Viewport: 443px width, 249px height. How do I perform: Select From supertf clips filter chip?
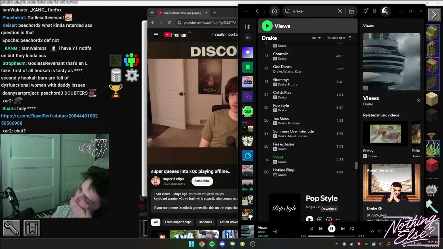coord(178,222)
